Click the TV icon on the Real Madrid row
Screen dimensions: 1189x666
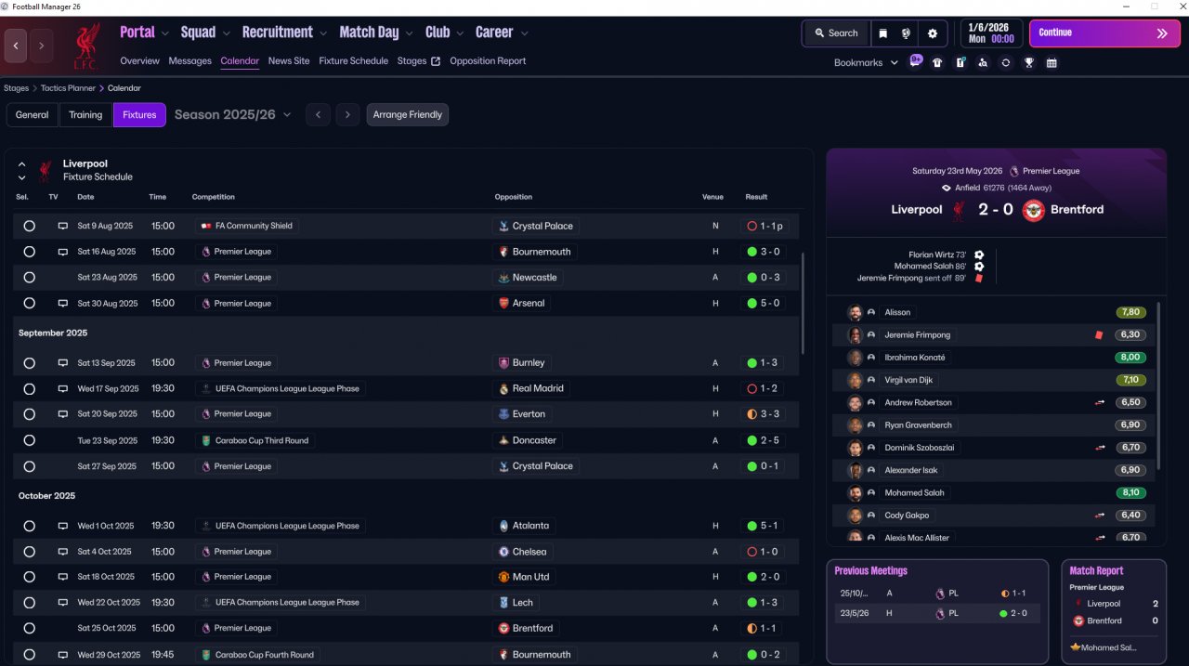point(63,389)
